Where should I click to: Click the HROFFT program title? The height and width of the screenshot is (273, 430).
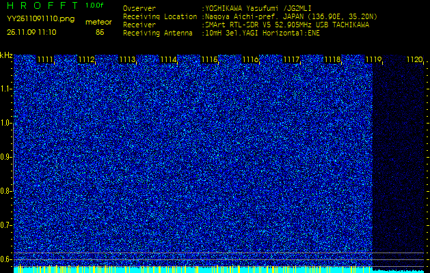coord(42,5)
